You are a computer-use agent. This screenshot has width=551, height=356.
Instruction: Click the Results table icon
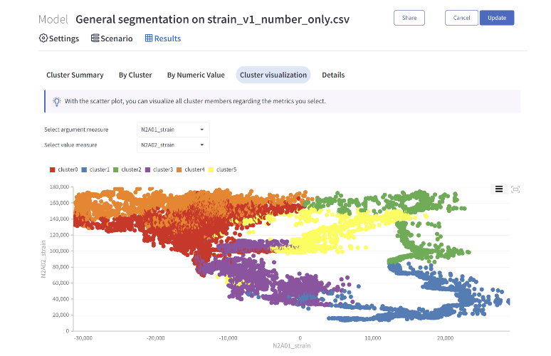[x=149, y=38]
